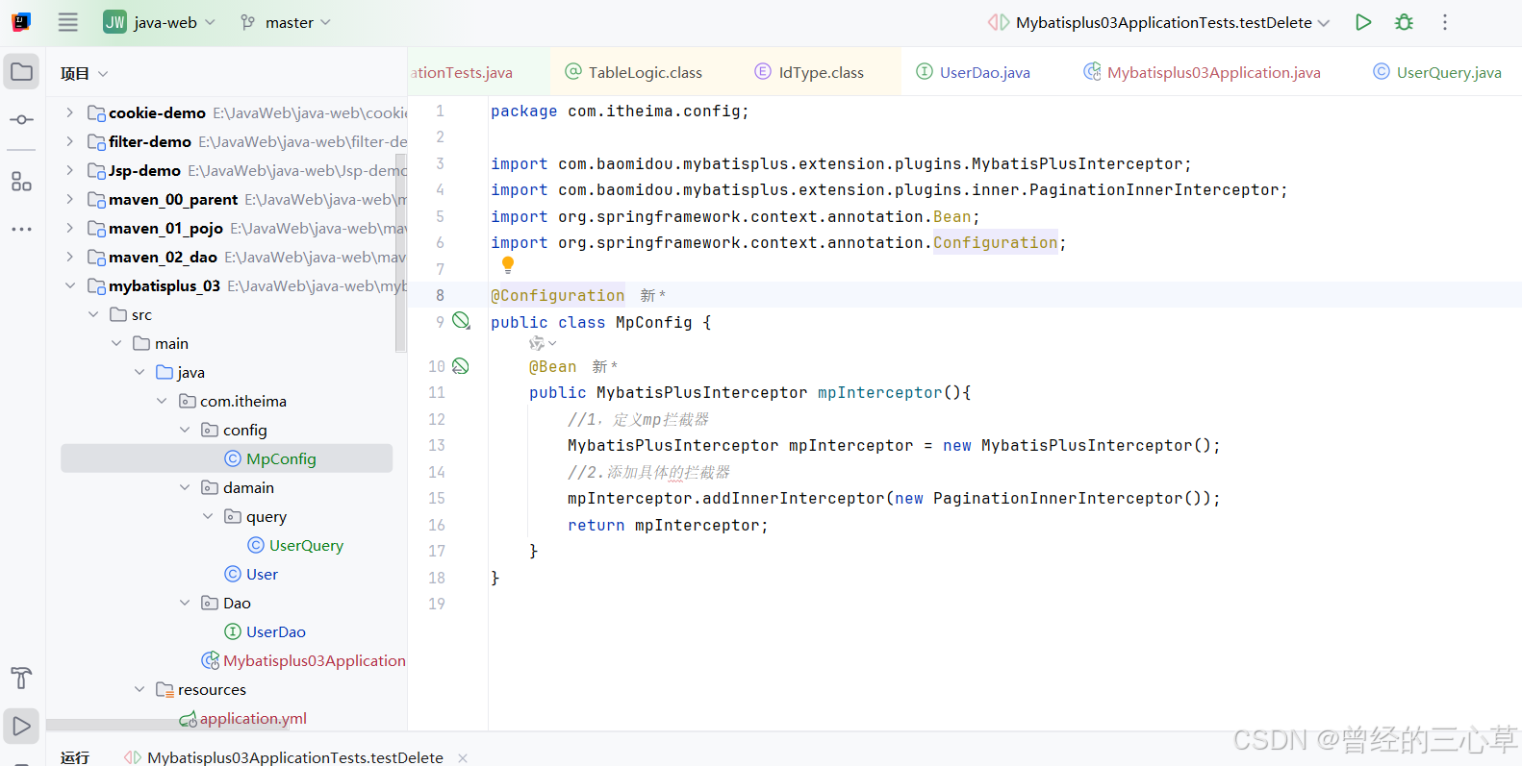This screenshot has height=766, width=1522.
Task: Switch to UserQuery.java tab
Action: tap(1436, 72)
